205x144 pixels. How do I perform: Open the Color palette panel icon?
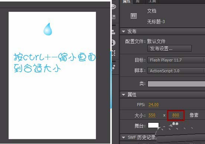(114, 7)
